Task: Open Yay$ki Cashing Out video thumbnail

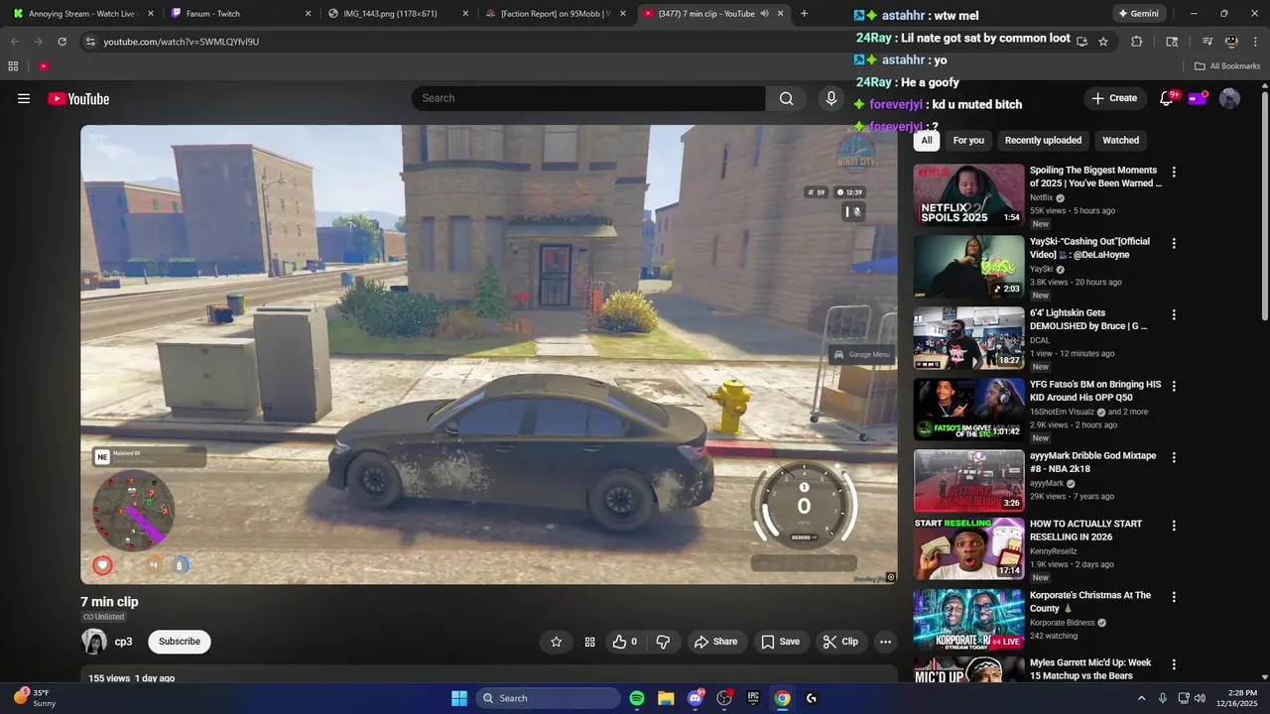Action: tap(968, 267)
